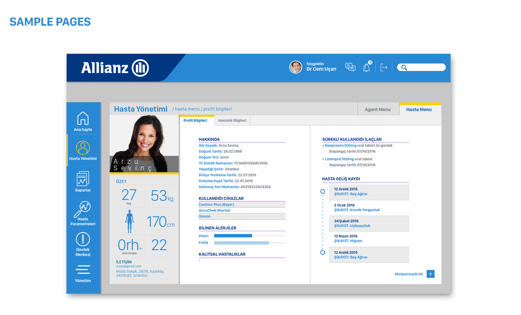Click Lisinopril 500mg medication link
The image size is (521, 315).
(x=339, y=159)
